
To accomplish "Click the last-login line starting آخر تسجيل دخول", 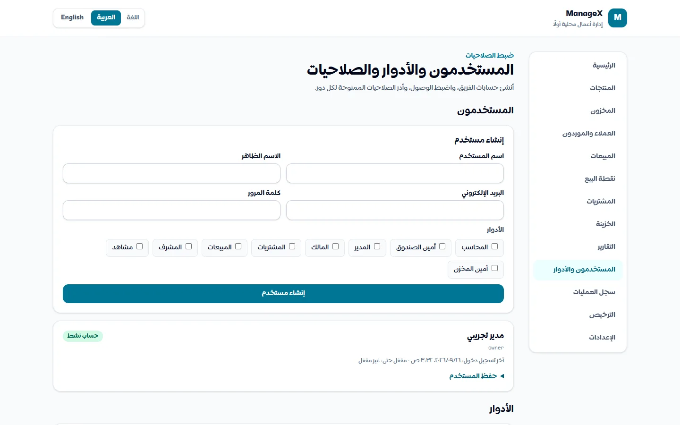I will point(431,360).
